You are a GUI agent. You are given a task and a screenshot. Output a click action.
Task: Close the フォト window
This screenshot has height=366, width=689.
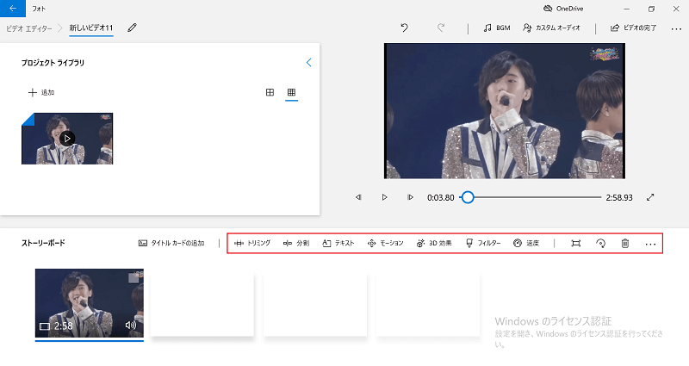[x=676, y=9]
